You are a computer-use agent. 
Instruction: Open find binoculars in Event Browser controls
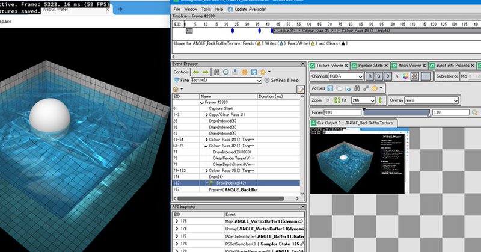[216, 72]
